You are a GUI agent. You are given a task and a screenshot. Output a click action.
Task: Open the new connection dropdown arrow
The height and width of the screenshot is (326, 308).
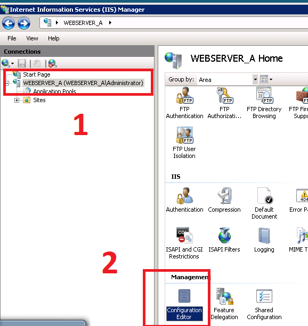tap(12, 63)
